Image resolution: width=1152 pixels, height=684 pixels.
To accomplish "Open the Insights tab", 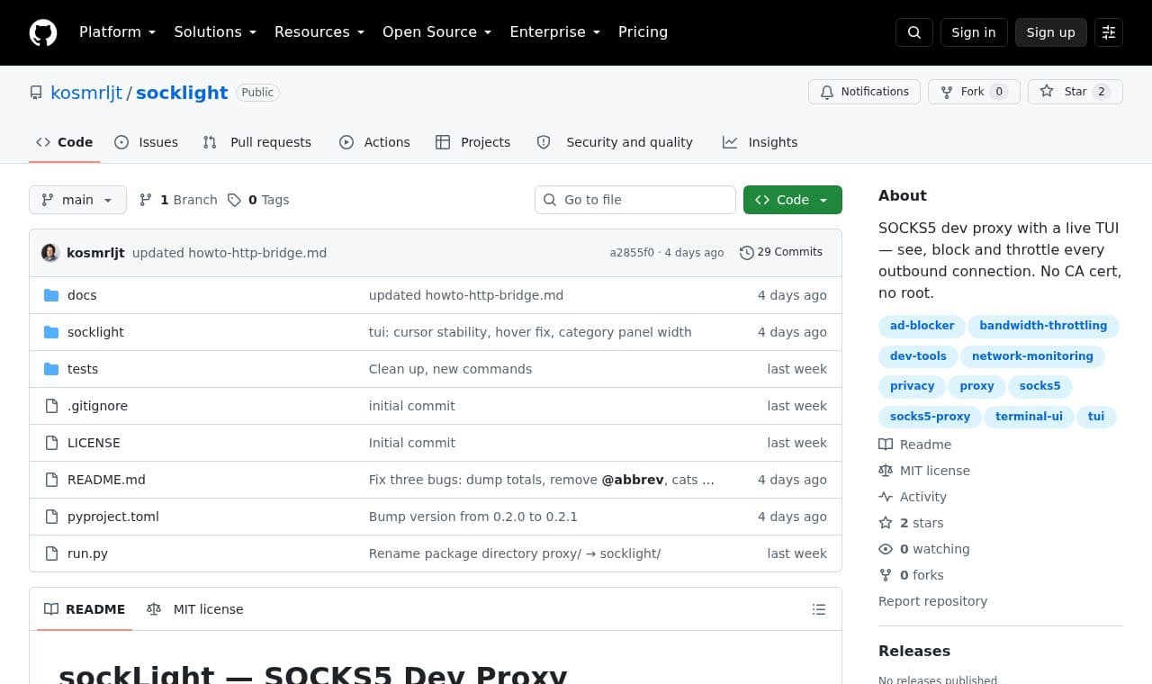I will pyautogui.click(x=760, y=142).
